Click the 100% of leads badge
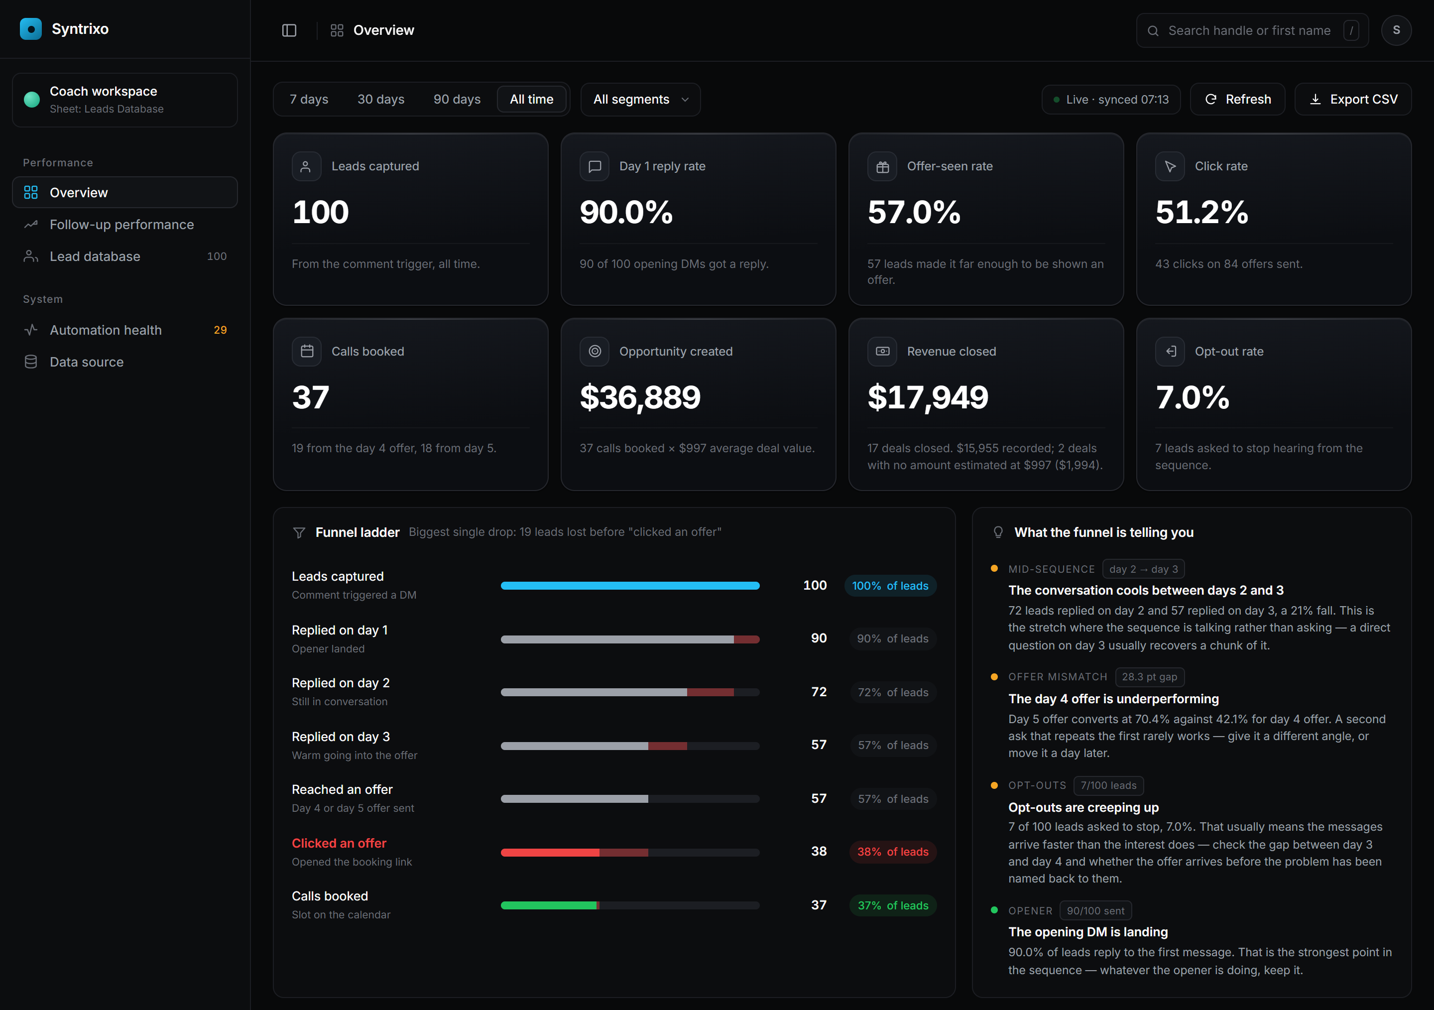The width and height of the screenshot is (1434, 1010). pos(890,585)
